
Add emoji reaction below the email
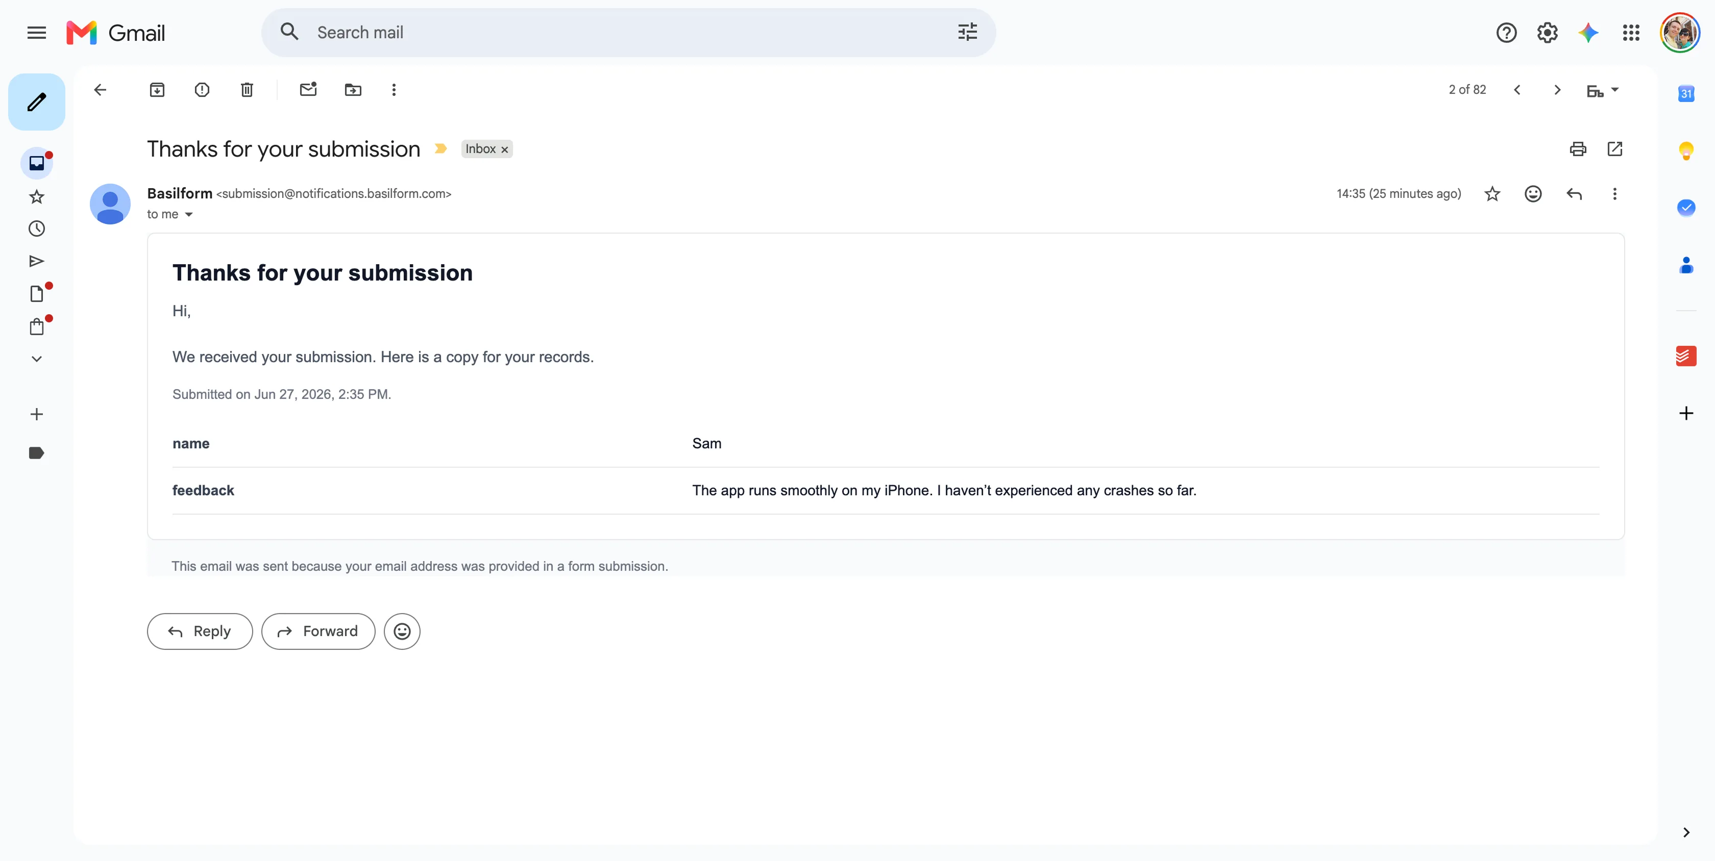click(402, 631)
